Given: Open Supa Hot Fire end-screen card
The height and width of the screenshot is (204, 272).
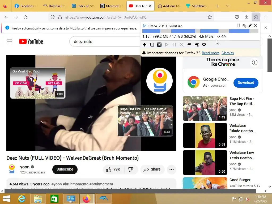Looking at the screenshot, I should pyautogui.click(x=145, y=121).
